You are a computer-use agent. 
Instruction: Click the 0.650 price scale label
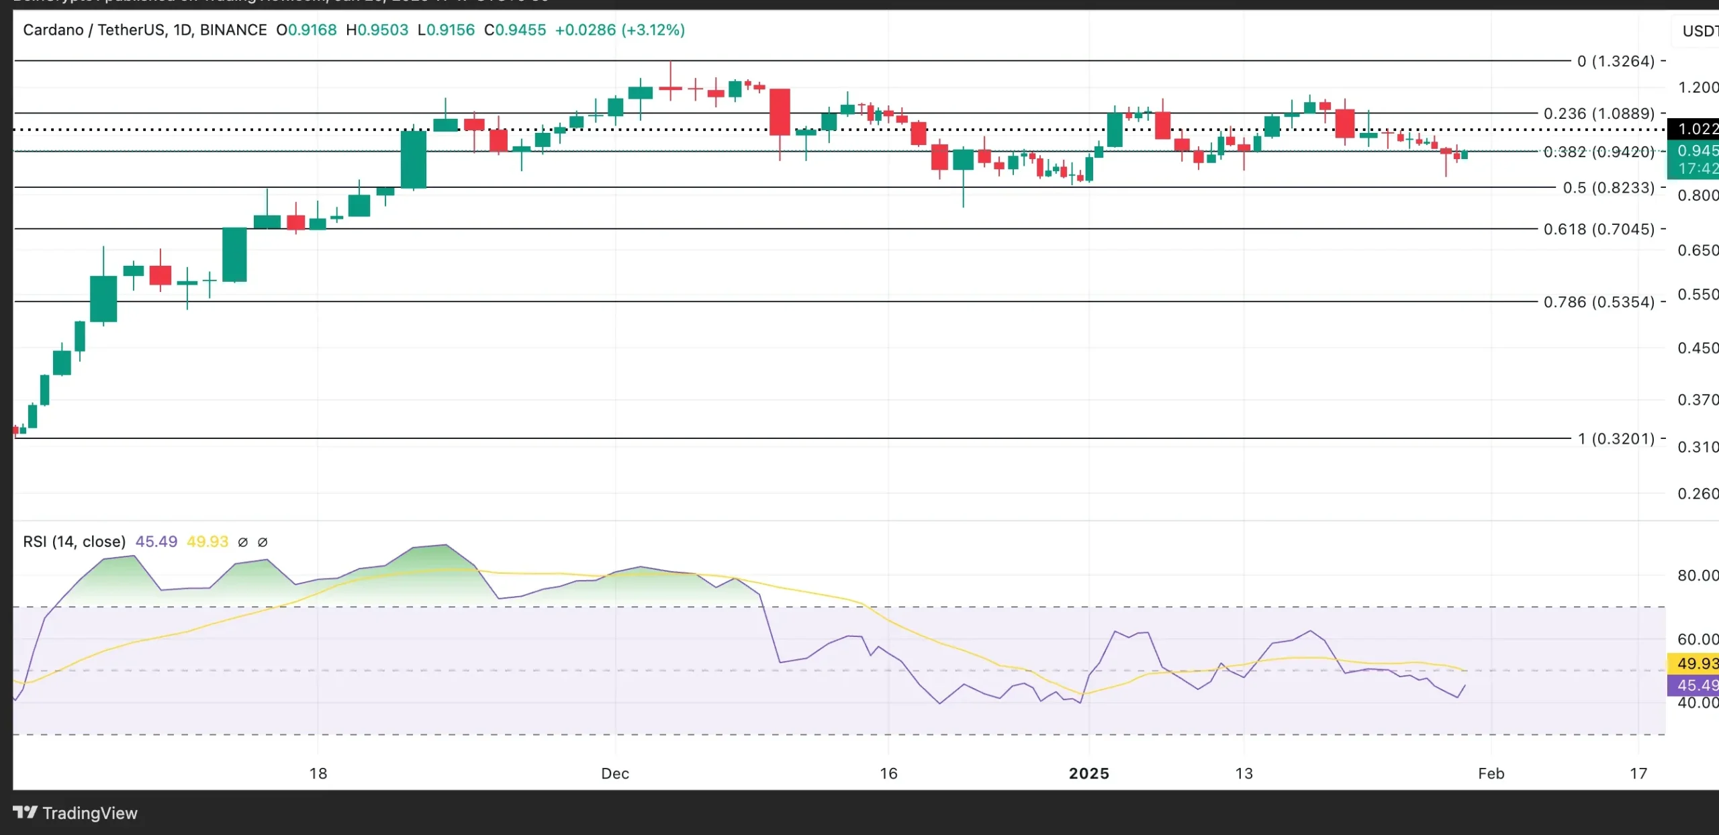[x=1698, y=250]
